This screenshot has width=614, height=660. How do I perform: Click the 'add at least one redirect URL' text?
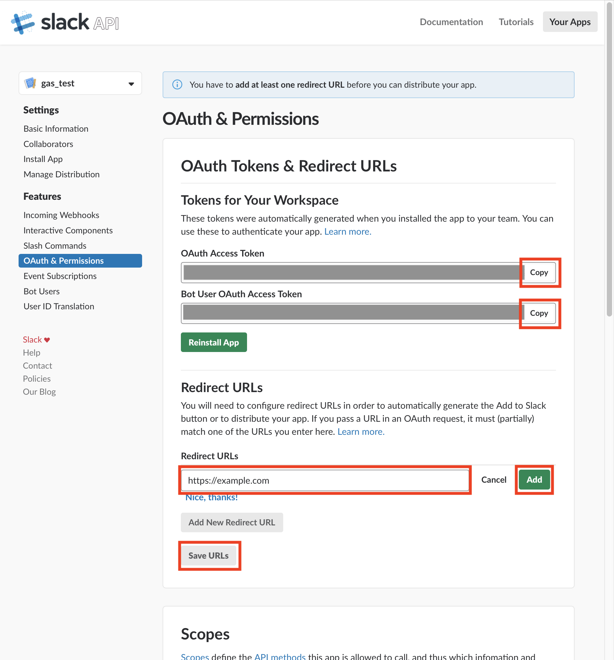click(290, 85)
